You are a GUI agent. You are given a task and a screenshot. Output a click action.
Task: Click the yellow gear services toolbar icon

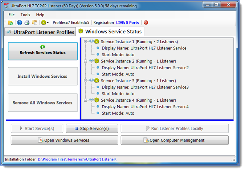(x=44, y=23)
